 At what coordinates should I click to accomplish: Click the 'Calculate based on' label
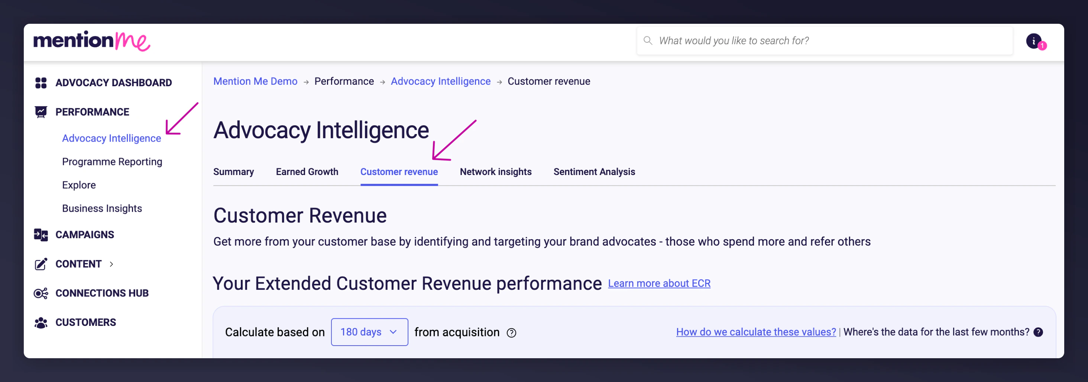point(275,333)
